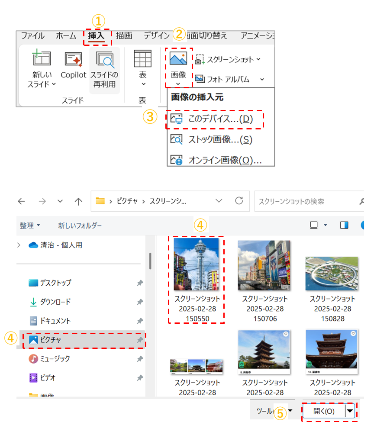Click the refresh icon beside address bar
This screenshot has height=435, width=377.
click(x=238, y=201)
